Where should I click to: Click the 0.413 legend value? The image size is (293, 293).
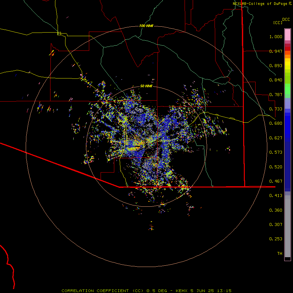pyautogui.click(x=276, y=196)
